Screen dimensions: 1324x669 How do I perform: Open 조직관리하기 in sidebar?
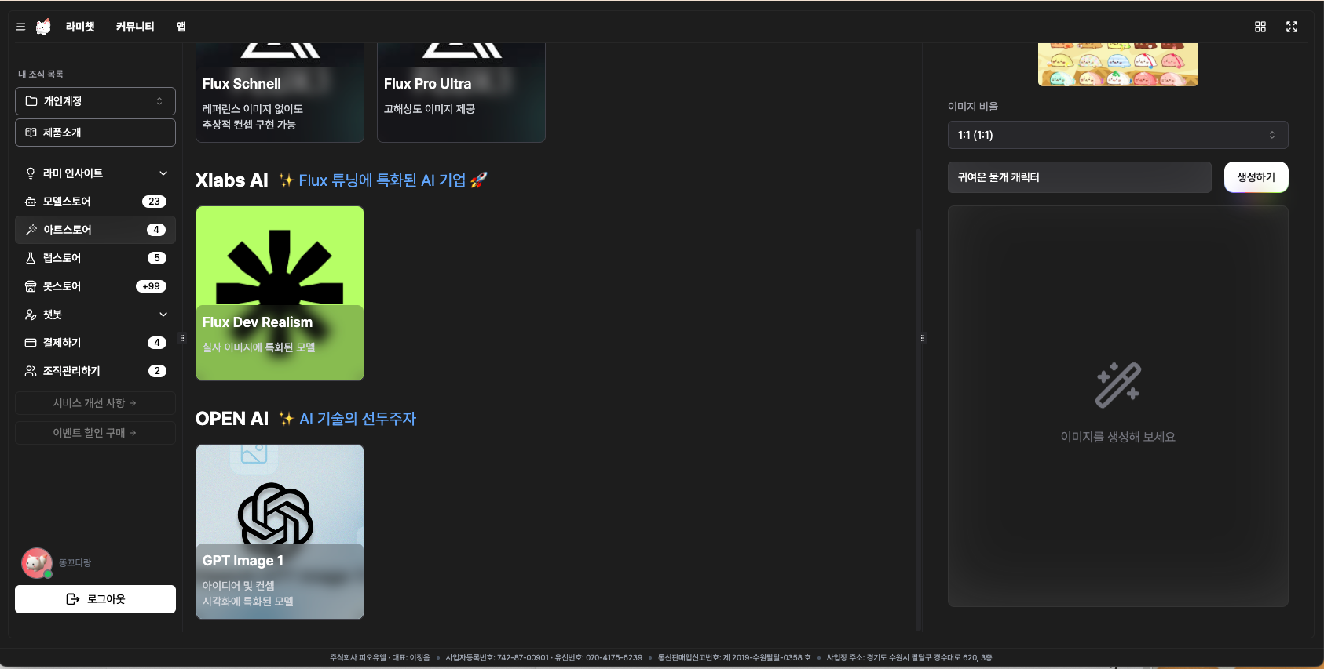click(95, 371)
